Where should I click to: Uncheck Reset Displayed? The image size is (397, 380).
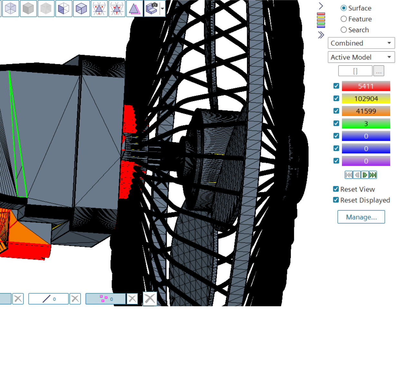coord(336,200)
